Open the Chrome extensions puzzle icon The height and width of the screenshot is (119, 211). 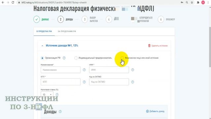[x=198, y=2]
